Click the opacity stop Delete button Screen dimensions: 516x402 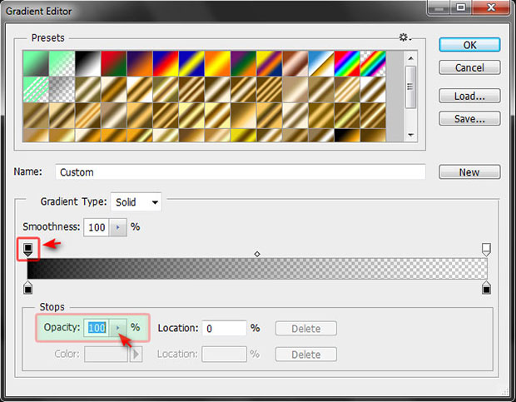point(306,328)
